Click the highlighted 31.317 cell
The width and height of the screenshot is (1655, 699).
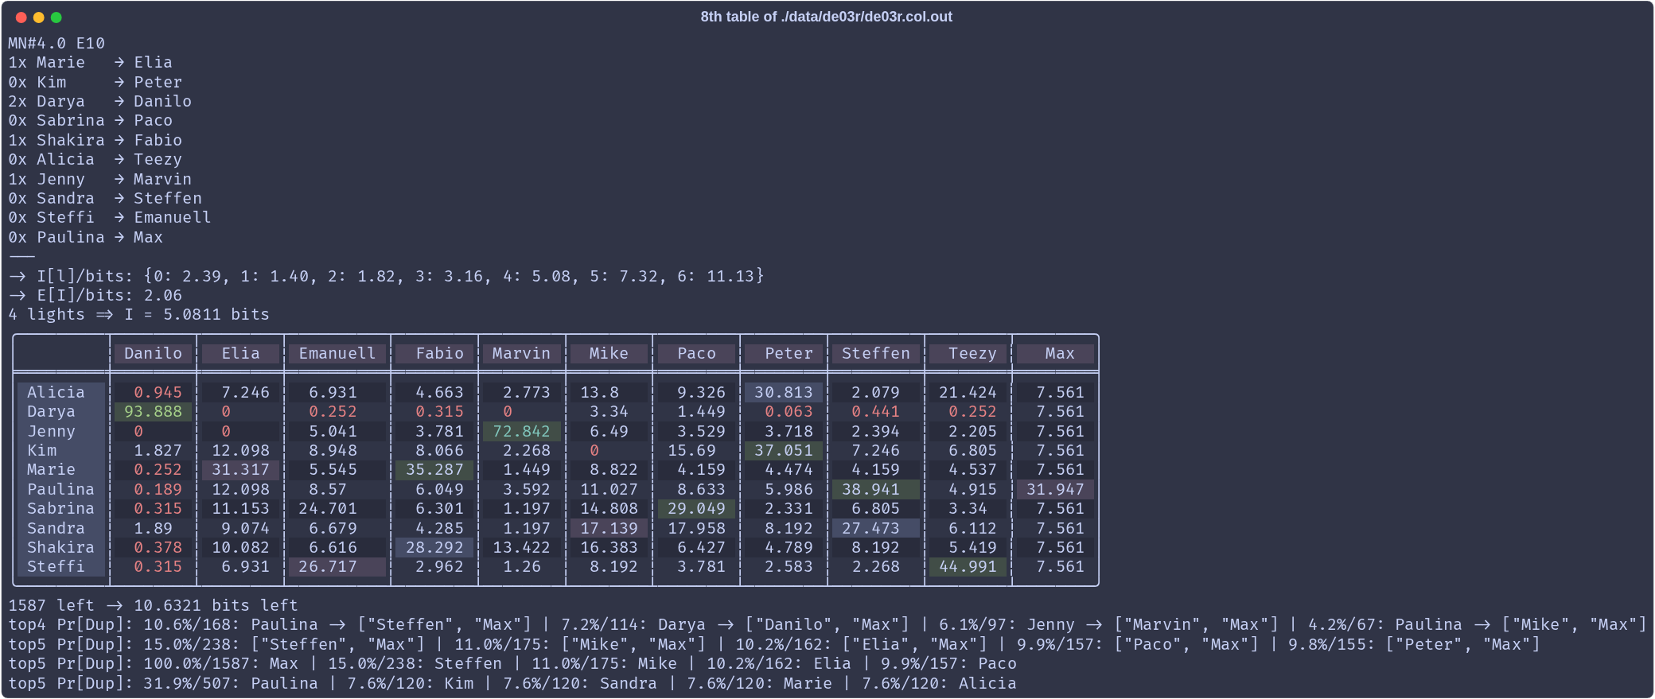[240, 470]
